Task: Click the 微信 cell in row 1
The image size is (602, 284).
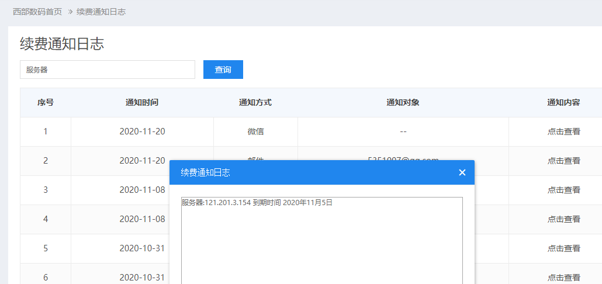Action: pos(255,131)
